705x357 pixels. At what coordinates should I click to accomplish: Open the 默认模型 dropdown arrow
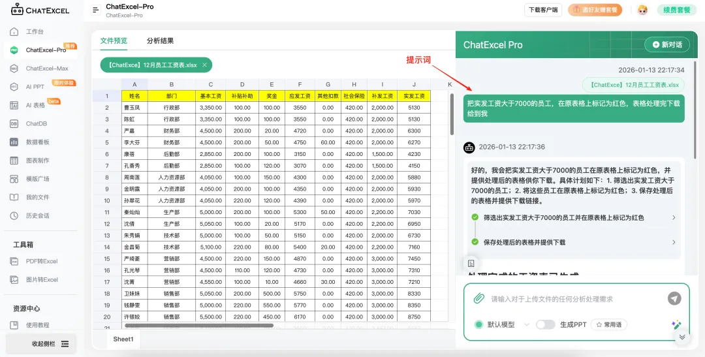click(x=527, y=324)
